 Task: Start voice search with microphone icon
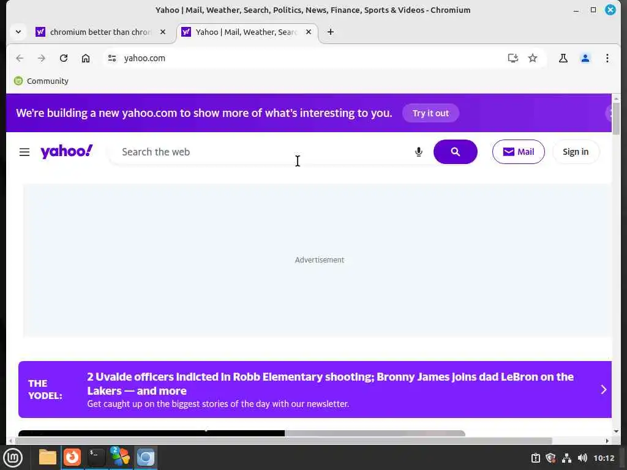(419, 152)
